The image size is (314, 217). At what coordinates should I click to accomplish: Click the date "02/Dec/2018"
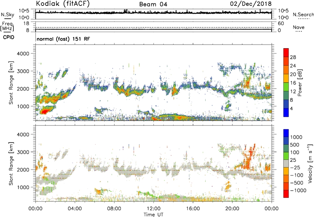point(251,4)
